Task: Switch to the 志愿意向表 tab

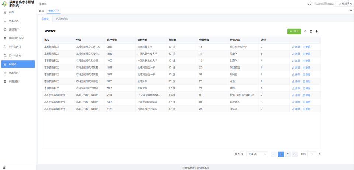Action: [62, 19]
